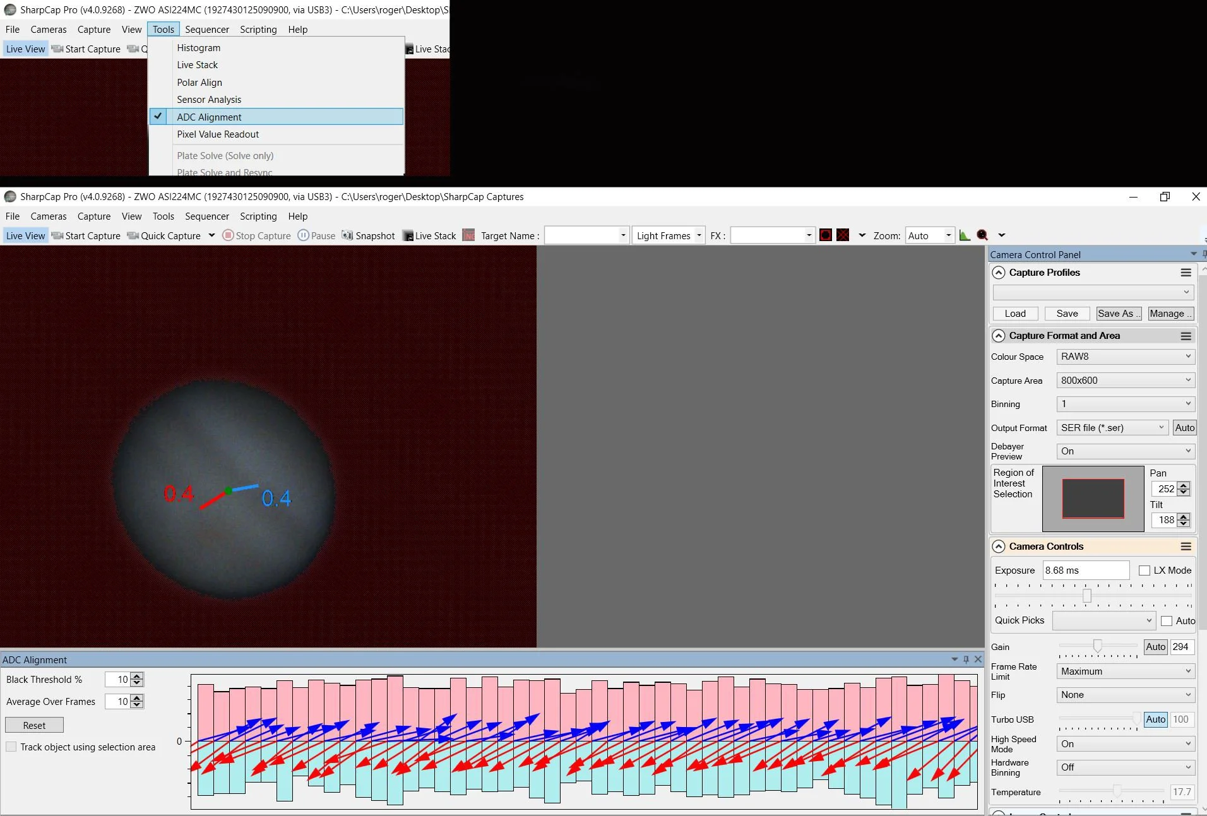Image resolution: width=1207 pixels, height=816 pixels.
Task: Open the Camera Controls hamburger menu
Action: point(1186,547)
